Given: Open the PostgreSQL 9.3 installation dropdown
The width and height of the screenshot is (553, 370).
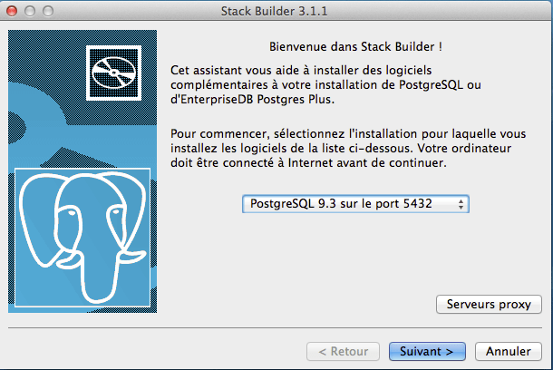Looking at the screenshot, I should click(354, 204).
